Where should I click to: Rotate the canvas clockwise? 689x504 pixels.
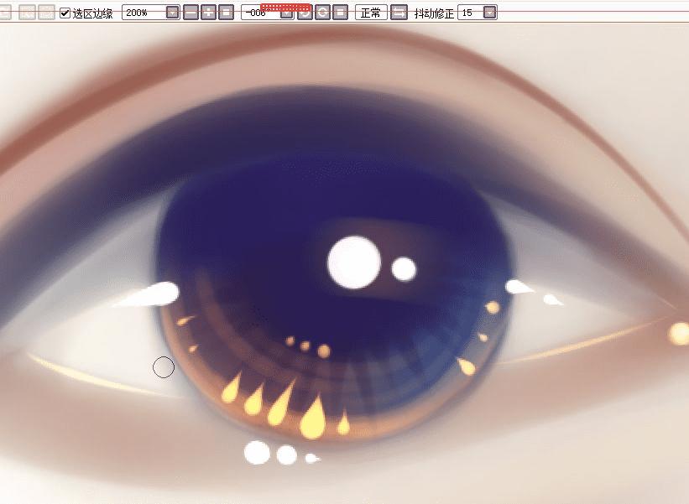tap(322, 13)
